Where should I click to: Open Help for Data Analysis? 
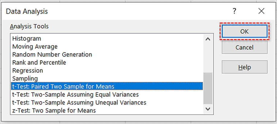[x=244, y=67]
